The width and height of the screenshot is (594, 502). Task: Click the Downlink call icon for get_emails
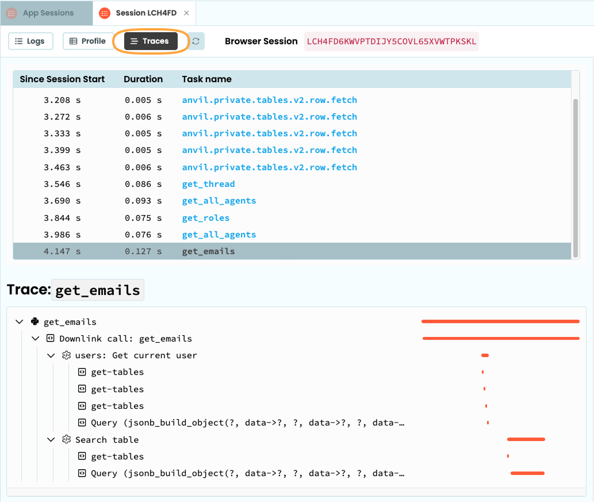pos(50,338)
